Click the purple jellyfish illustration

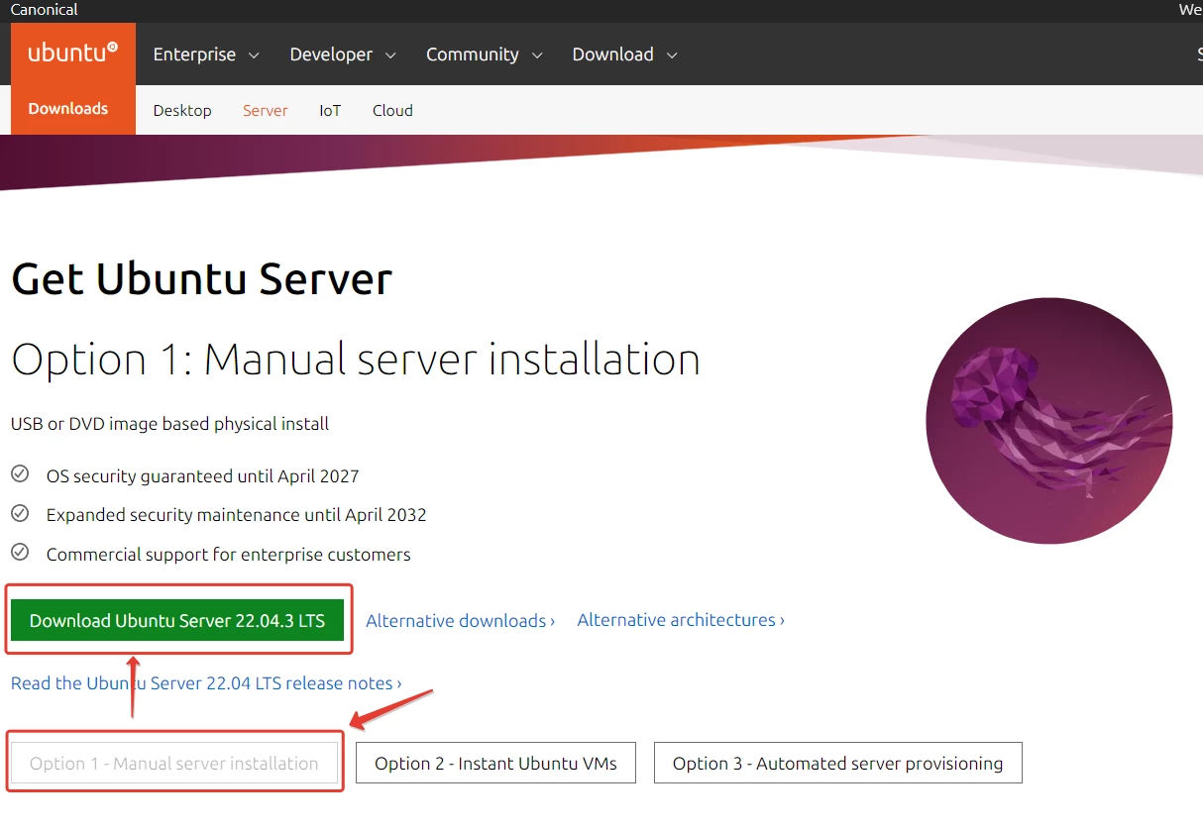click(x=1048, y=421)
